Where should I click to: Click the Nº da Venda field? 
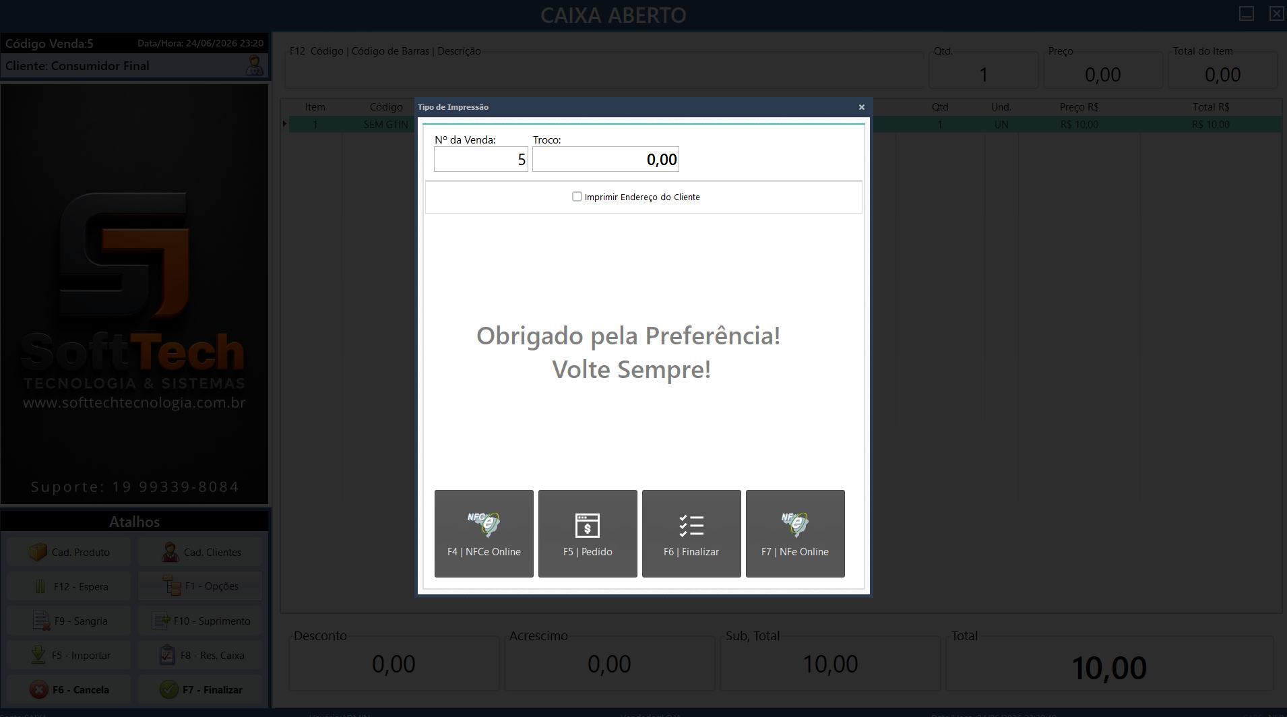pyautogui.click(x=481, y=160)
